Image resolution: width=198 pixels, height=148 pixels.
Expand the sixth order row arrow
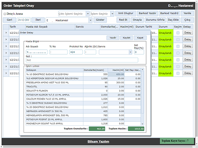pos(6,66)
